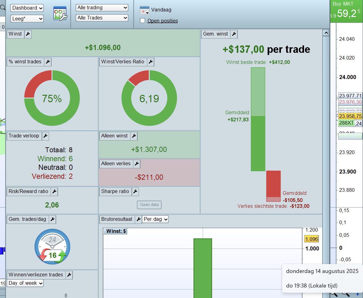Click the 'Verliezend: 2' line
The height and width of the screenshot is (298, 363).
[52, 176]
